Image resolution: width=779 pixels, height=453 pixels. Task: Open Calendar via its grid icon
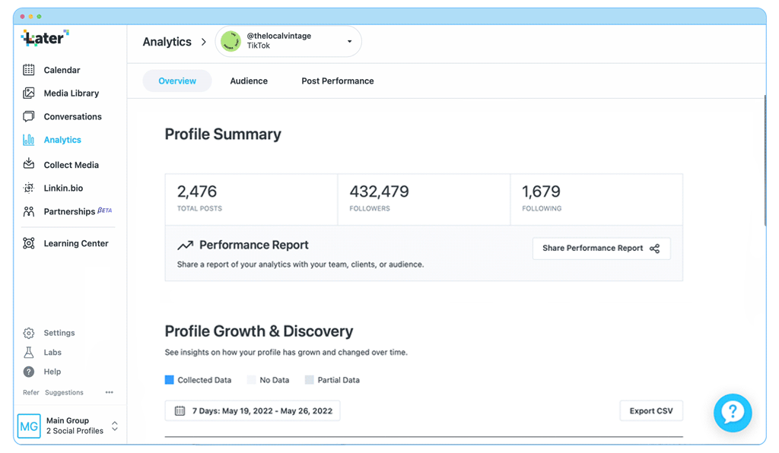29,70
